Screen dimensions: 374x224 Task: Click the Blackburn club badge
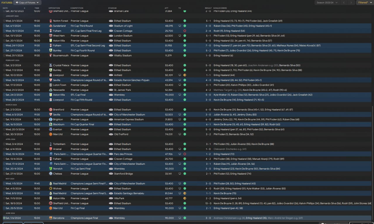tap(51, 124)
